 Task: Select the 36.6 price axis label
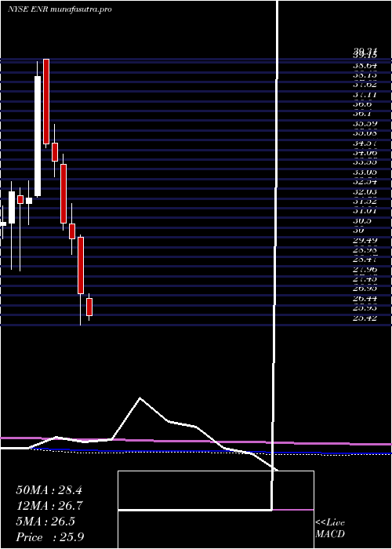(362, 104)
